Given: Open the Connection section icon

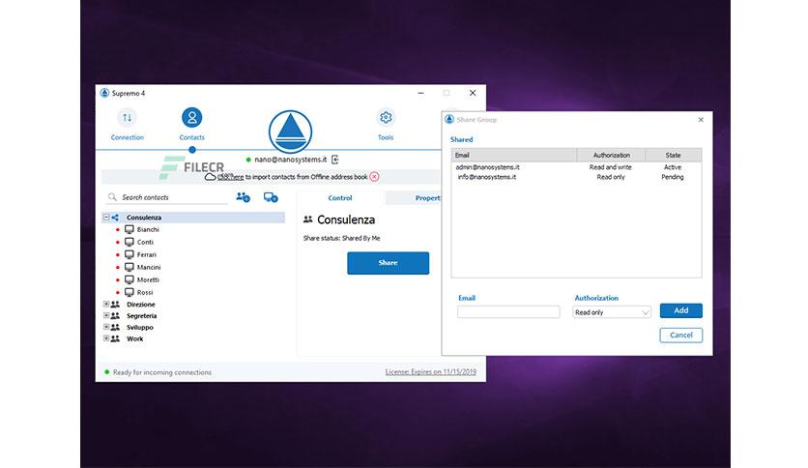Looking at the screenshot, I should 127,118.
